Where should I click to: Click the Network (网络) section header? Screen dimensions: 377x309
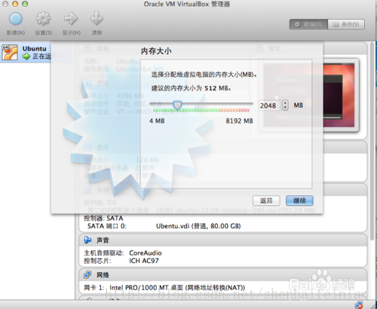click(x=223, y=275)
